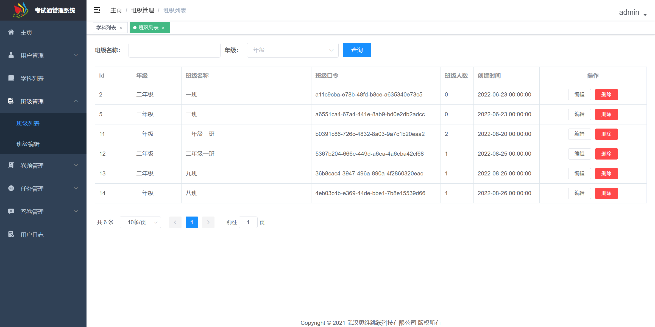Click inside the 班级名称 input field
Image resolution: width=655 pixels, height=327 pixels.
point(174,50)
